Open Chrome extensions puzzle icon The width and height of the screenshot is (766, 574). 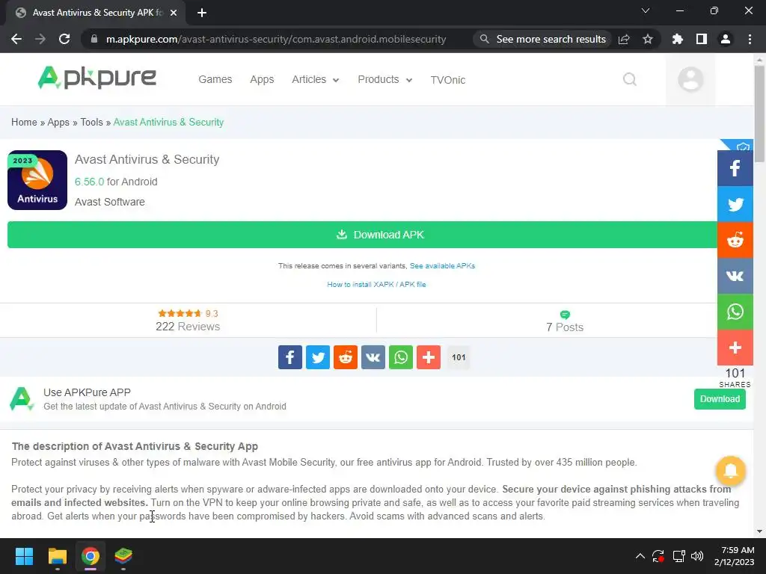[677, 39]
